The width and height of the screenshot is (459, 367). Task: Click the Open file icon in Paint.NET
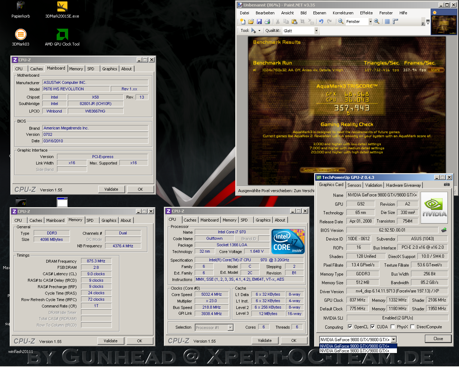251,22
